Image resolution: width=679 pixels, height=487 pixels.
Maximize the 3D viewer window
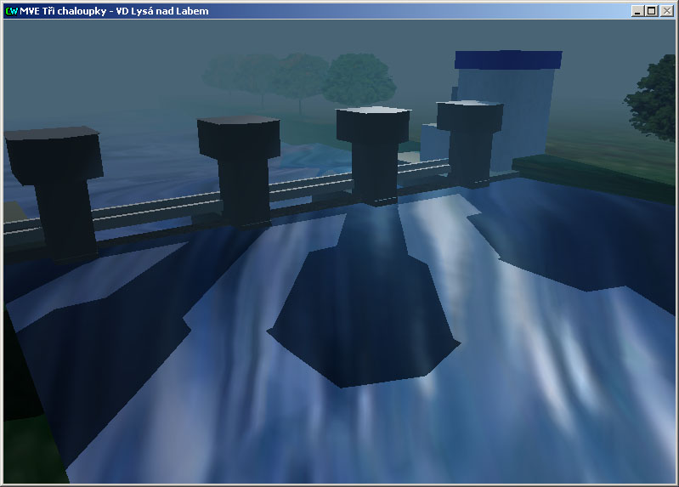[x=652, y=11]
